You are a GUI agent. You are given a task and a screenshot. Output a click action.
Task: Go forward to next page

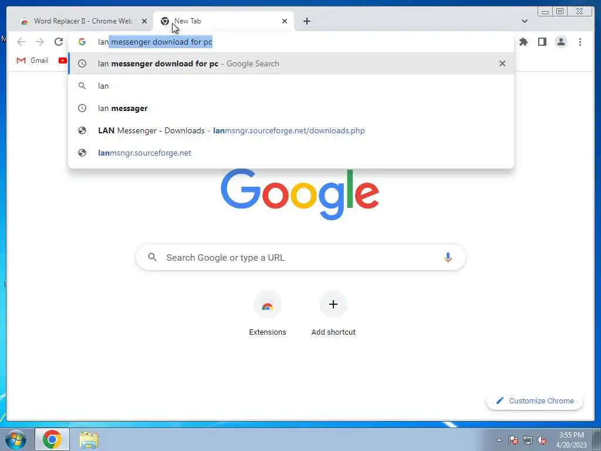(40, 42)
